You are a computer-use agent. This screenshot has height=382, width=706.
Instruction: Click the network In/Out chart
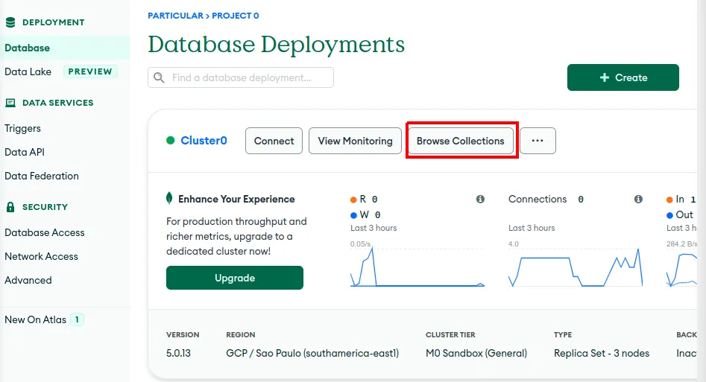(681, 269)
